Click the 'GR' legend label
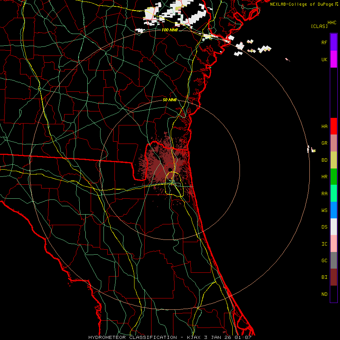This screenshot has height=340, width=340. [x=324, y=143]
